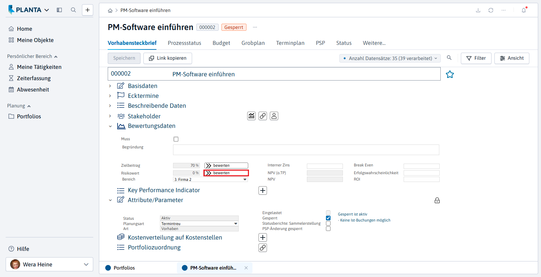
Task: Enable PSP-Änderung gesperrt checkbox
Action: [x=328, y=229]
